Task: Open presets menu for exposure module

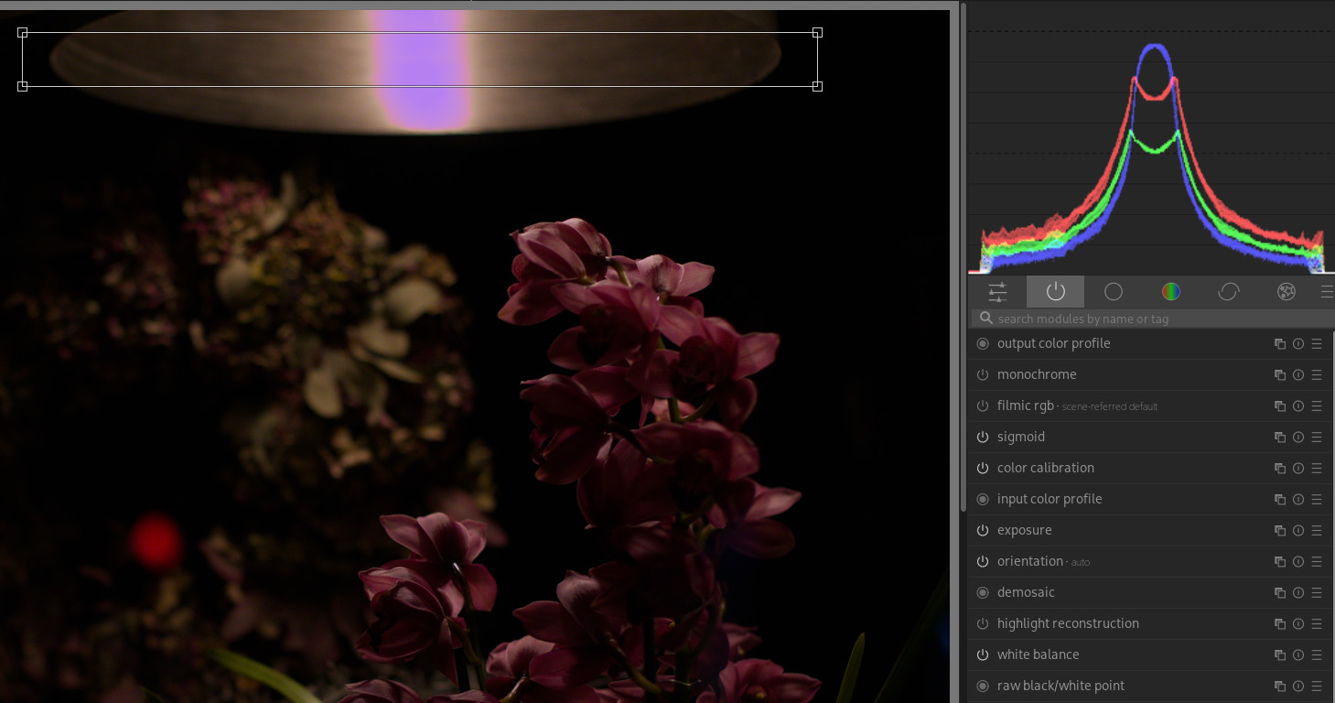Action: click(x=1317, y=531)
